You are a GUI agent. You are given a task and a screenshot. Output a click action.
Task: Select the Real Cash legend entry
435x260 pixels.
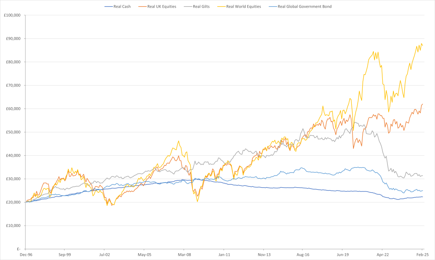[118, 6]
